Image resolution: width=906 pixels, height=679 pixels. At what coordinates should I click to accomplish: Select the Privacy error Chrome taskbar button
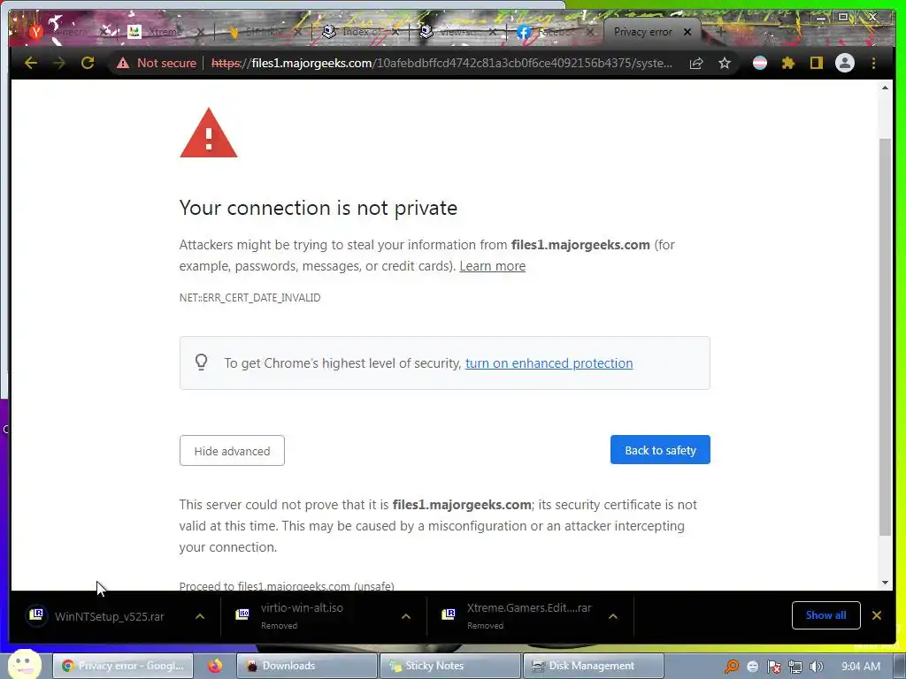click(122, 666)
